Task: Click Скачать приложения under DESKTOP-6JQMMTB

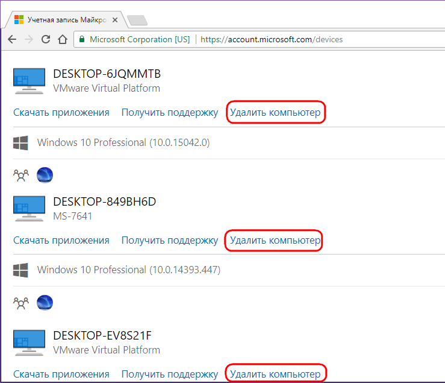Action: pyautogui.click(x=61, y=112)
